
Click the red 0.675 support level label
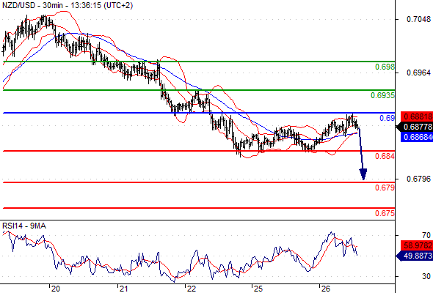tap(385, 213)
